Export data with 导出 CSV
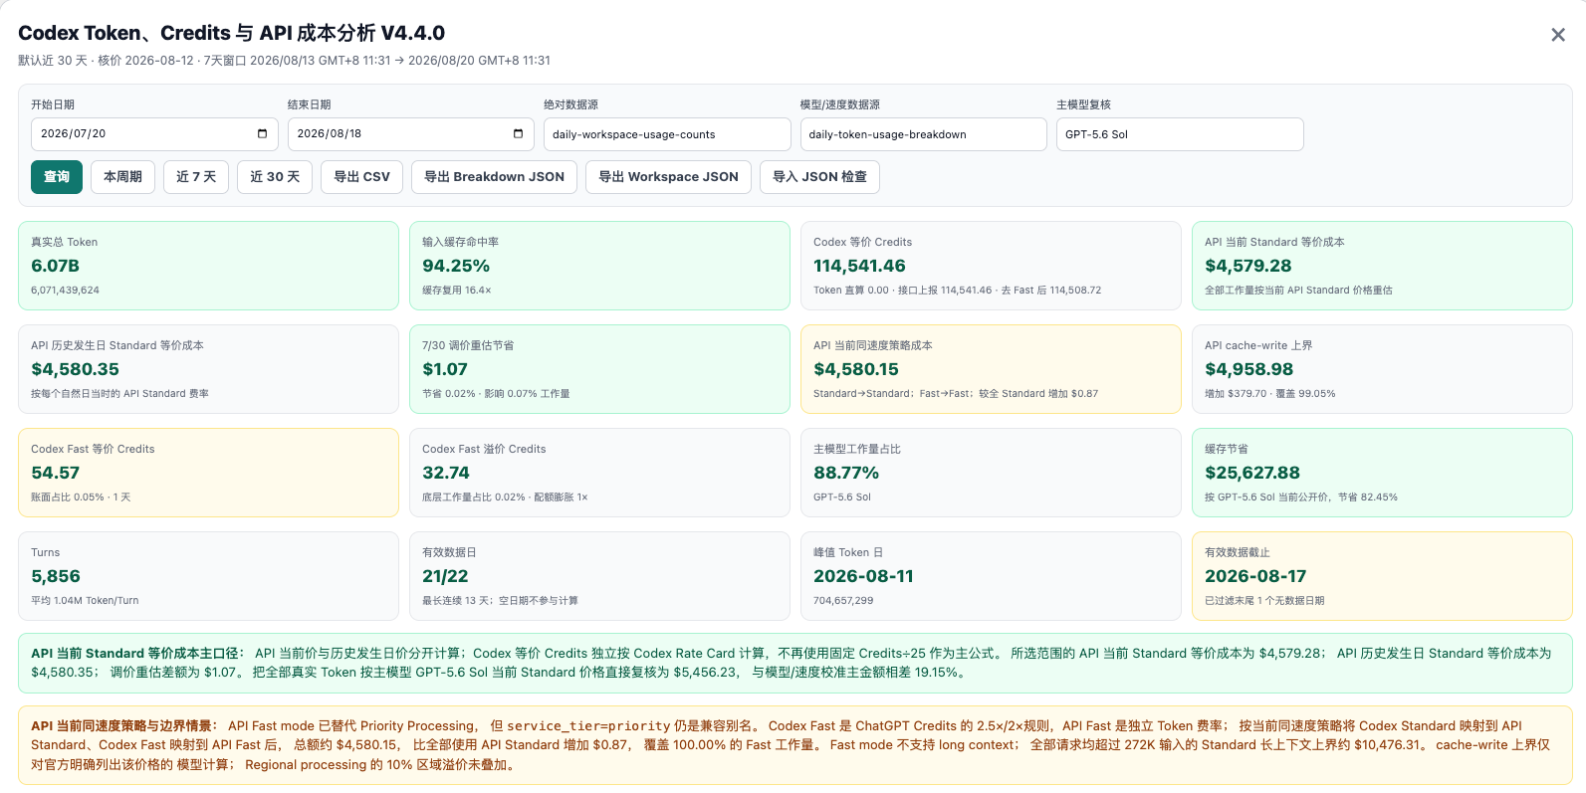The image size is (1586, 793). click(361, 177)
